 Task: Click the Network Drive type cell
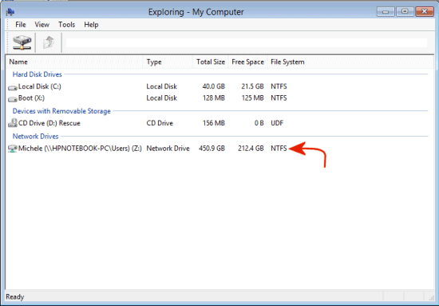point(168,149)
